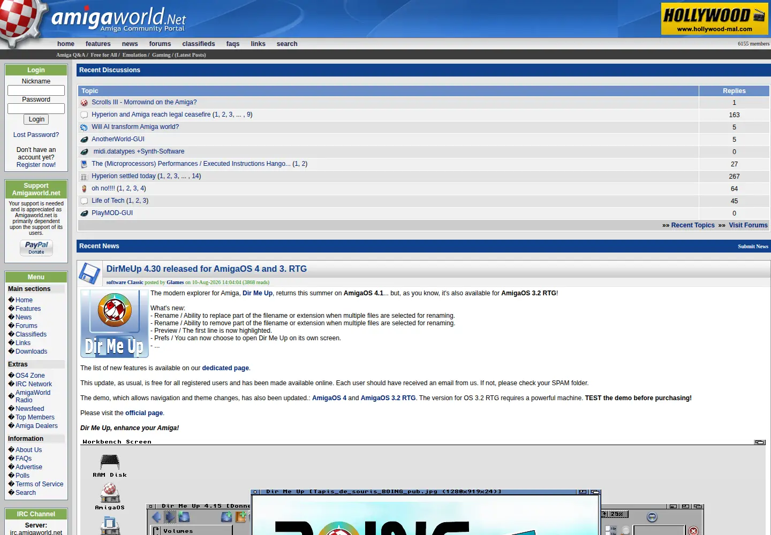771x535 pixels.
Task: Open Polls in the Information menu
Action: tap(22, 476)
